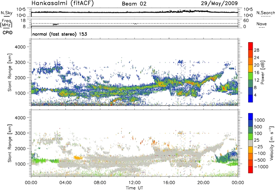Select the light green segment of power colorbar
This screenshot has height=190, width=275.
coord(251,76)
